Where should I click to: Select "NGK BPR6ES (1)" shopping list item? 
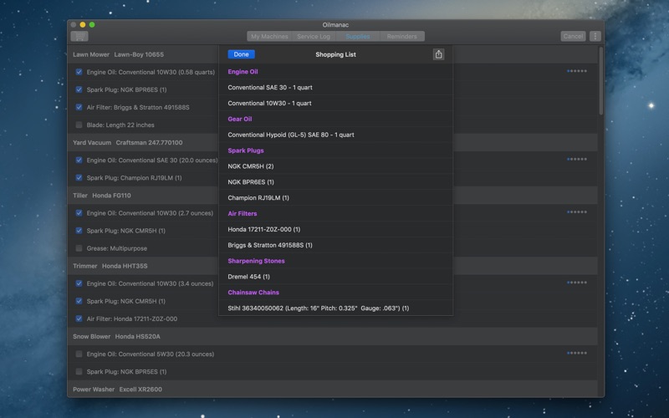335,182
